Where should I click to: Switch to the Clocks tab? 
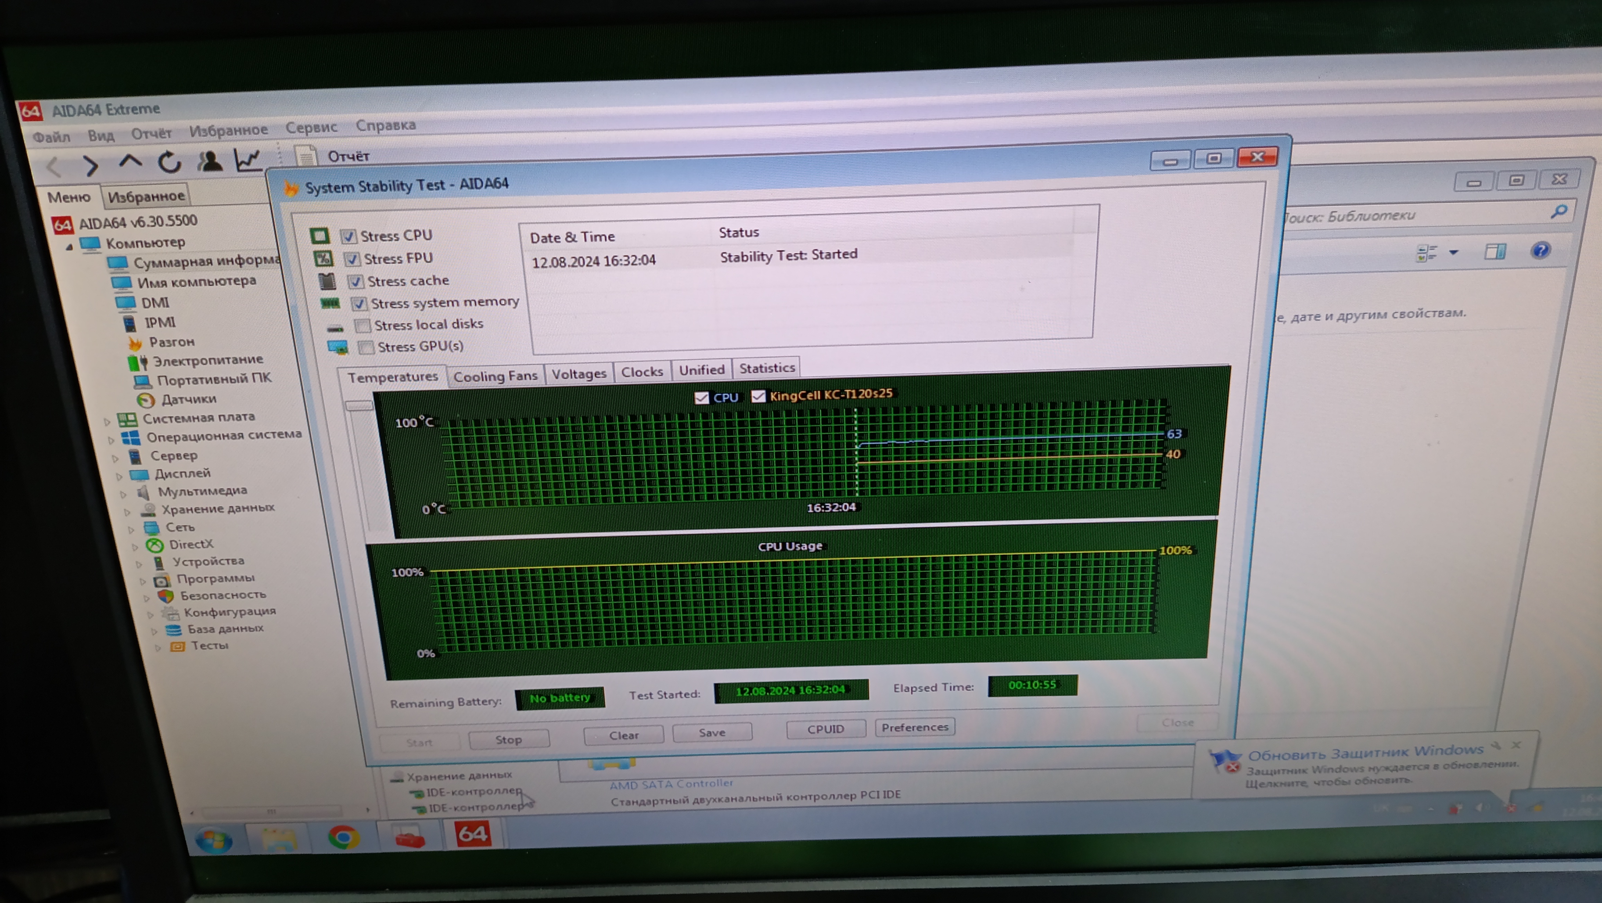642,372
